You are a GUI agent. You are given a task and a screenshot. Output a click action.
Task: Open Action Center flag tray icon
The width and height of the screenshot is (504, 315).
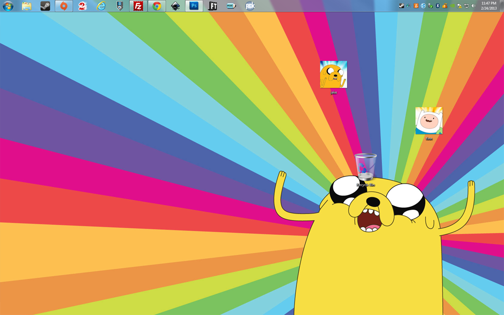coord(459,5)
